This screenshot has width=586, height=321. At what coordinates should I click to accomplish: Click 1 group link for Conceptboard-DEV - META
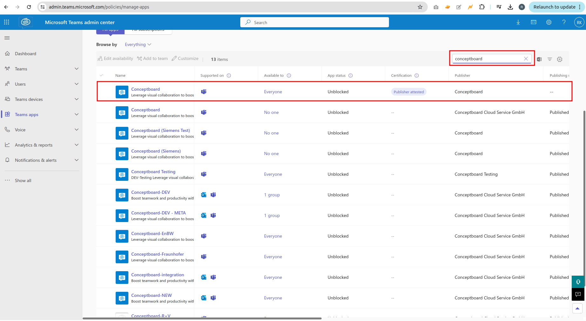tap(272, 215)
